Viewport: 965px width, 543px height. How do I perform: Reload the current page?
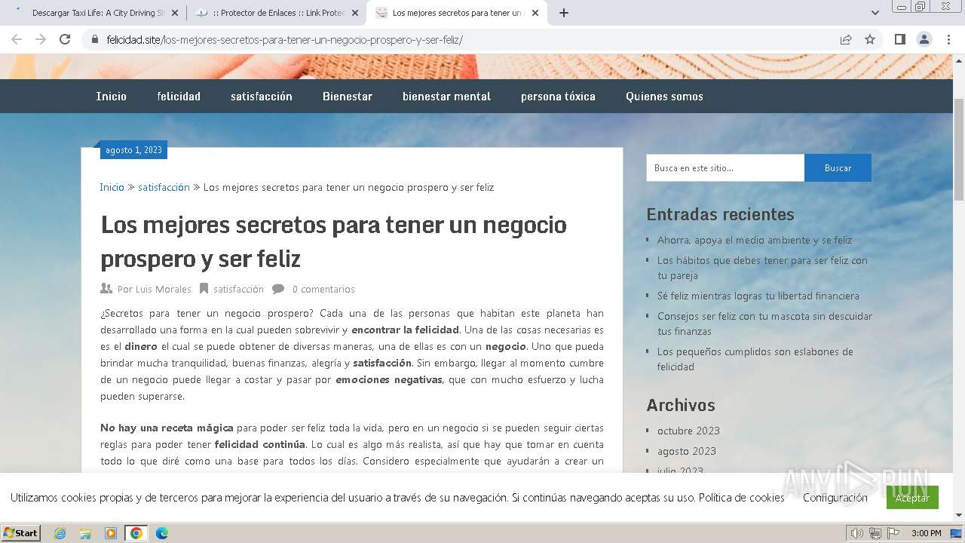pos(65,39)
